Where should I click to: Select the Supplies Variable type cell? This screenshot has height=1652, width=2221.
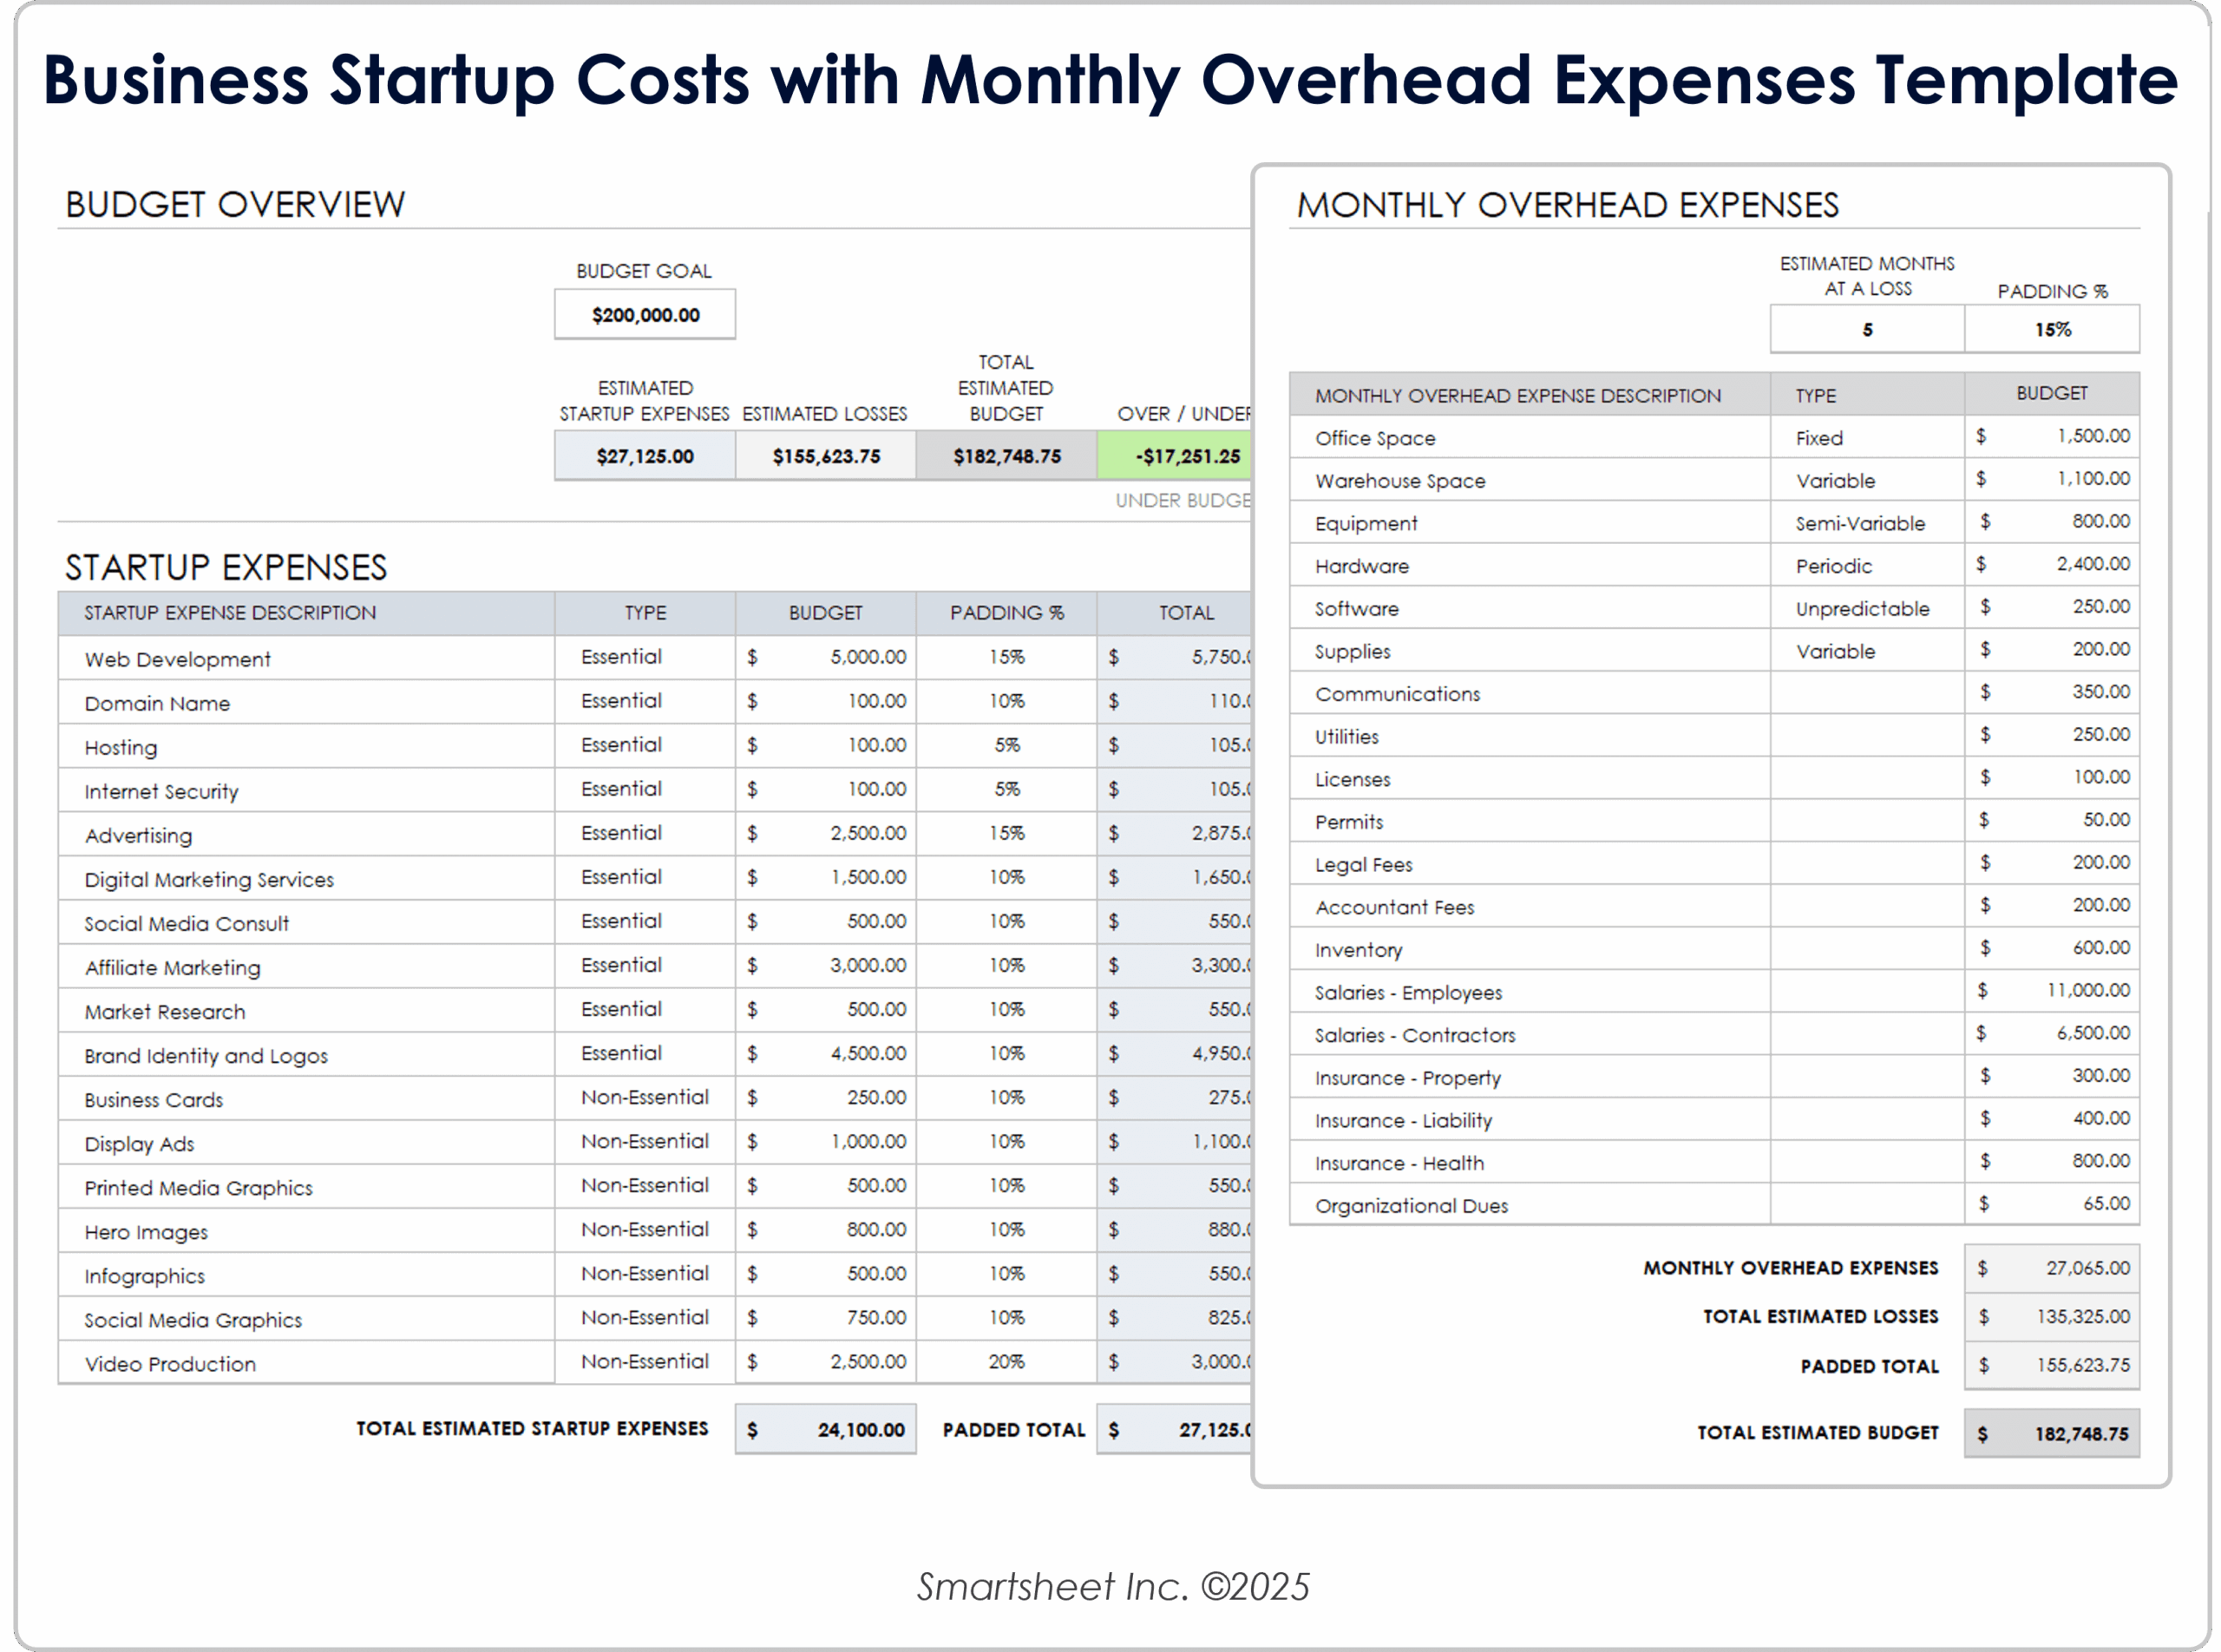click(x=1867, y=651)
